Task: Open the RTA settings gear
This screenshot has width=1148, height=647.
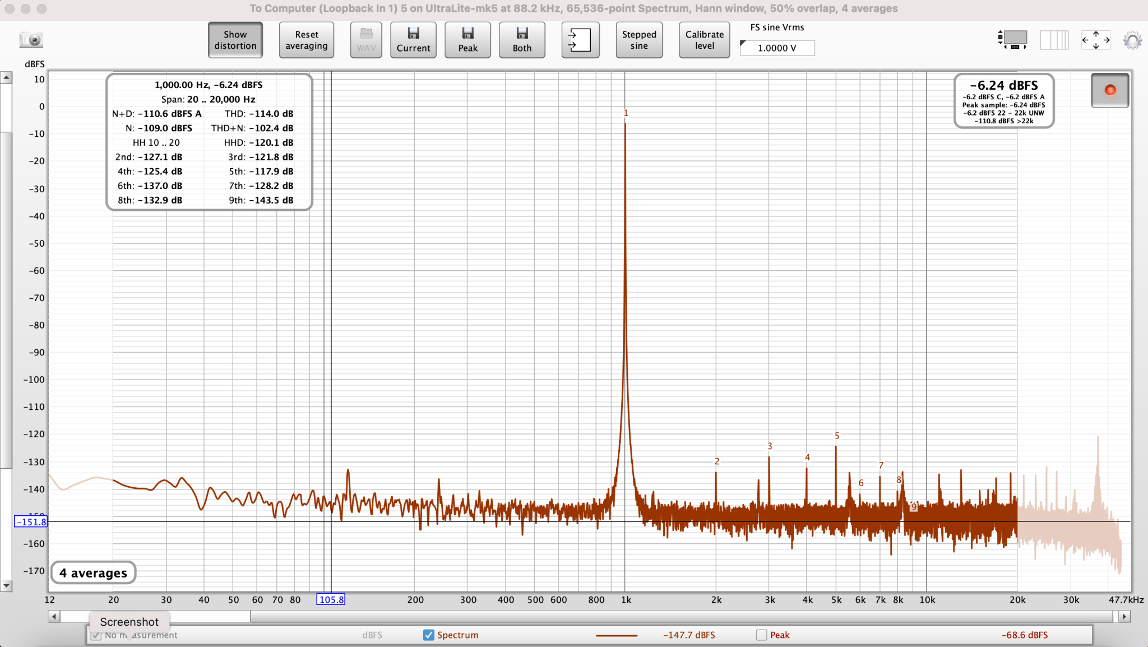Action: (x=1132, y=40)
